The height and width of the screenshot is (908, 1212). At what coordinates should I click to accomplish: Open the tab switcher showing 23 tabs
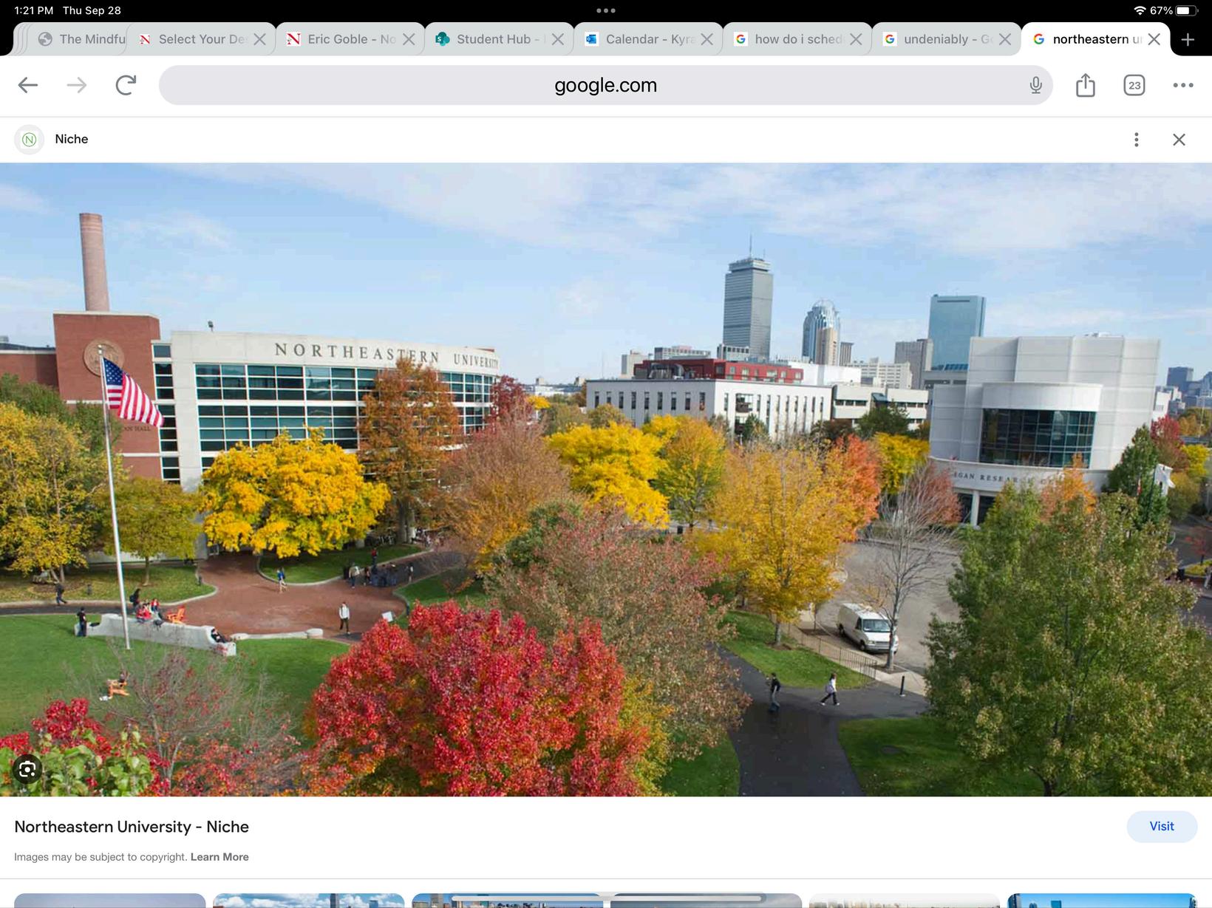click(x=1134, y=85)
